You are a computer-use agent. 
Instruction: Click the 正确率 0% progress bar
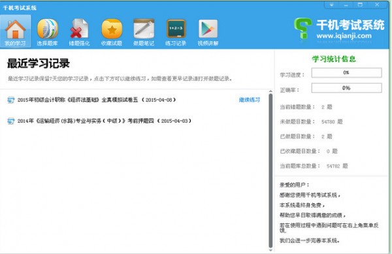(346, 88)
